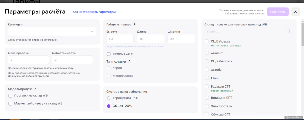This screenshot has width=304, height=120.
Task: Open the Категория dropdown
Action: point(52,32)
